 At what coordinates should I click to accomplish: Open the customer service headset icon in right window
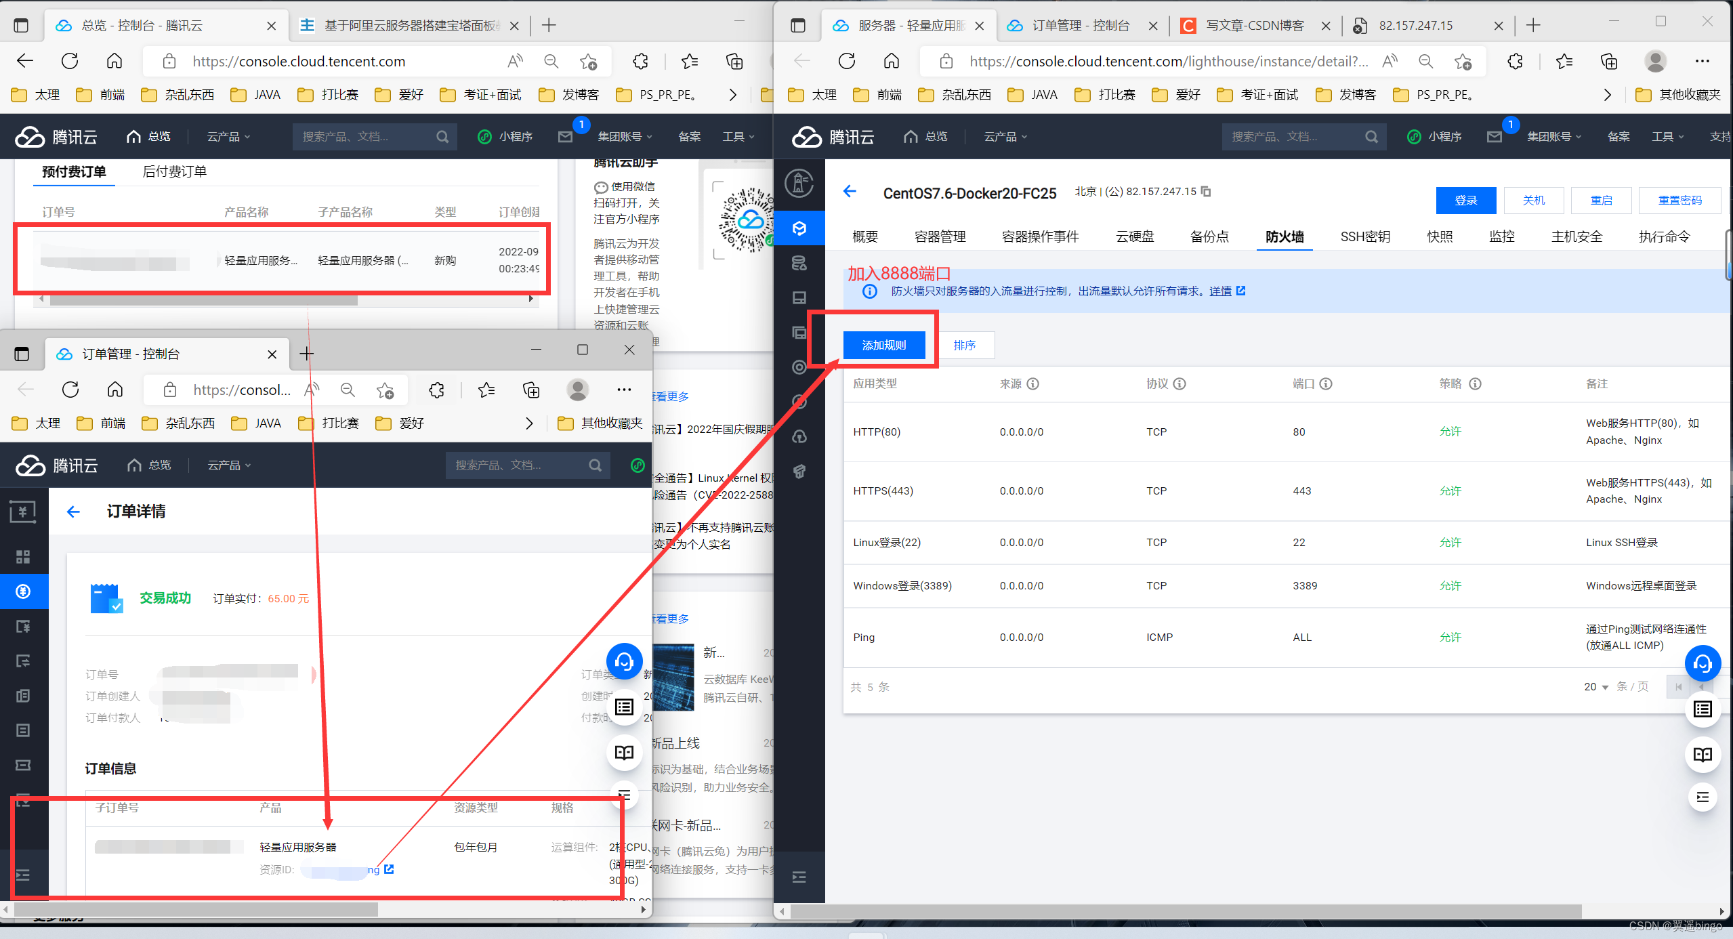point(1703,664)
